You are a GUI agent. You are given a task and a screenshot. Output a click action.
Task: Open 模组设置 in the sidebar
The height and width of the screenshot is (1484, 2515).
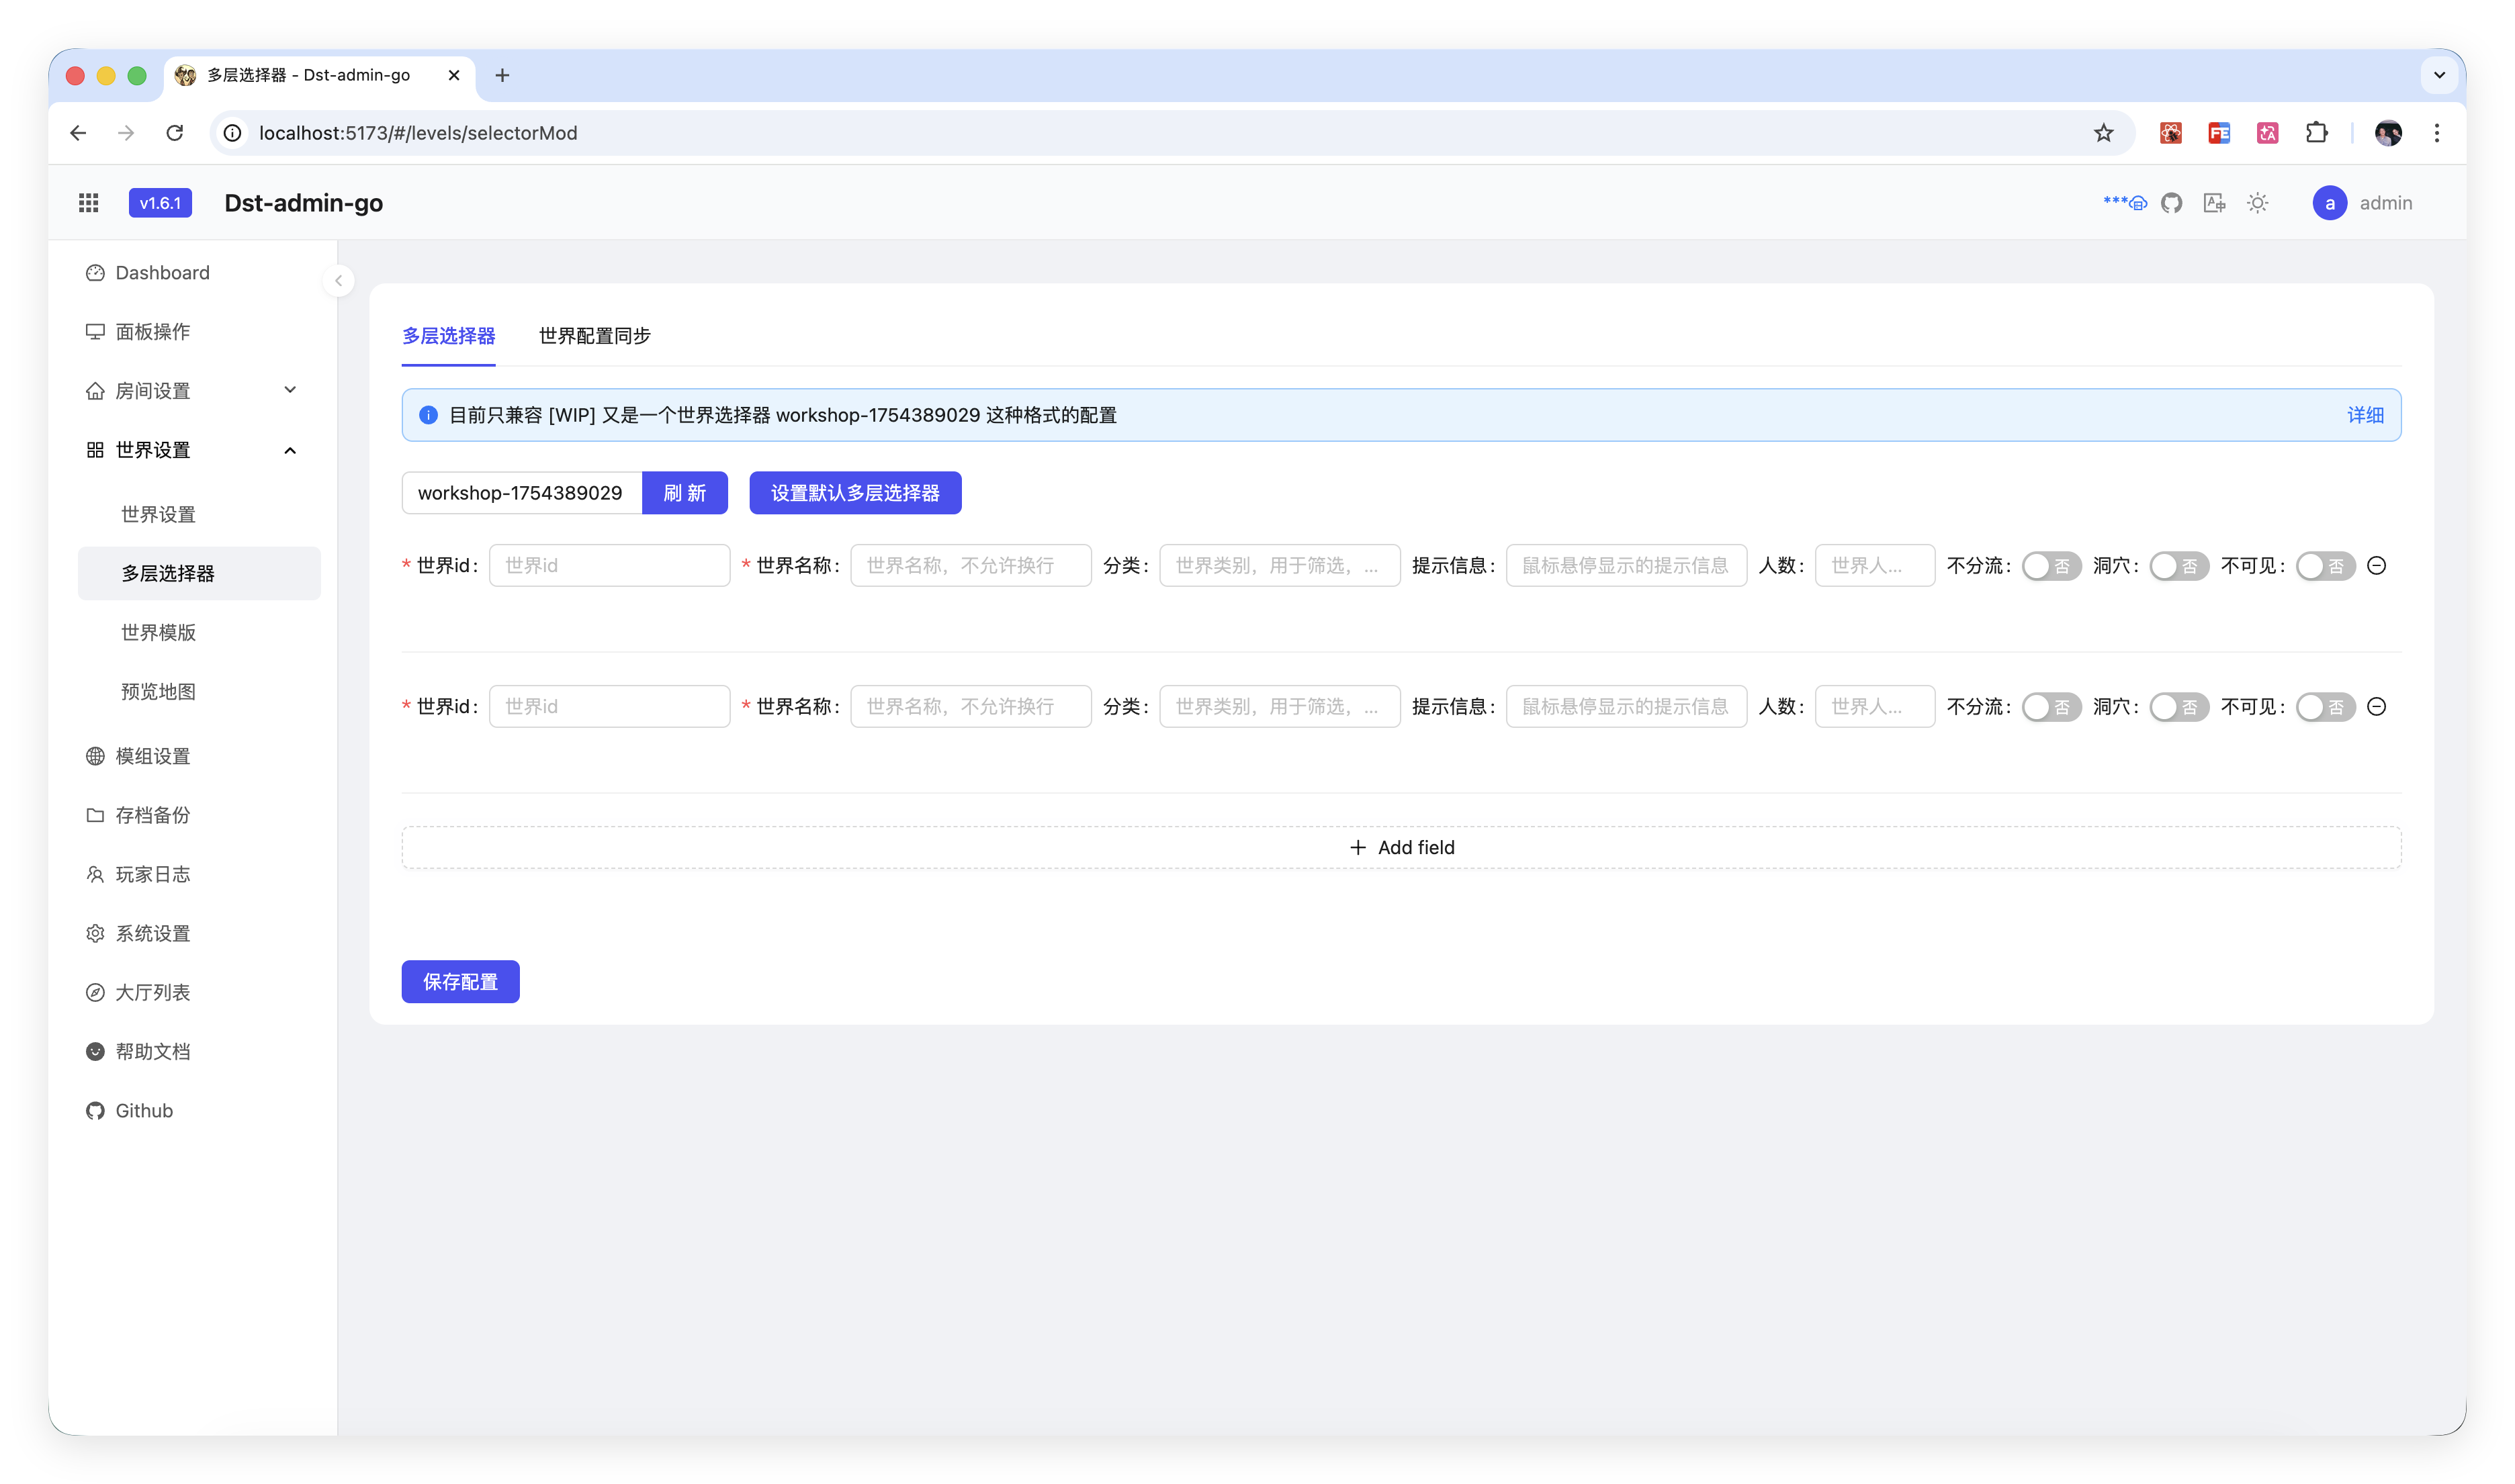199,756
